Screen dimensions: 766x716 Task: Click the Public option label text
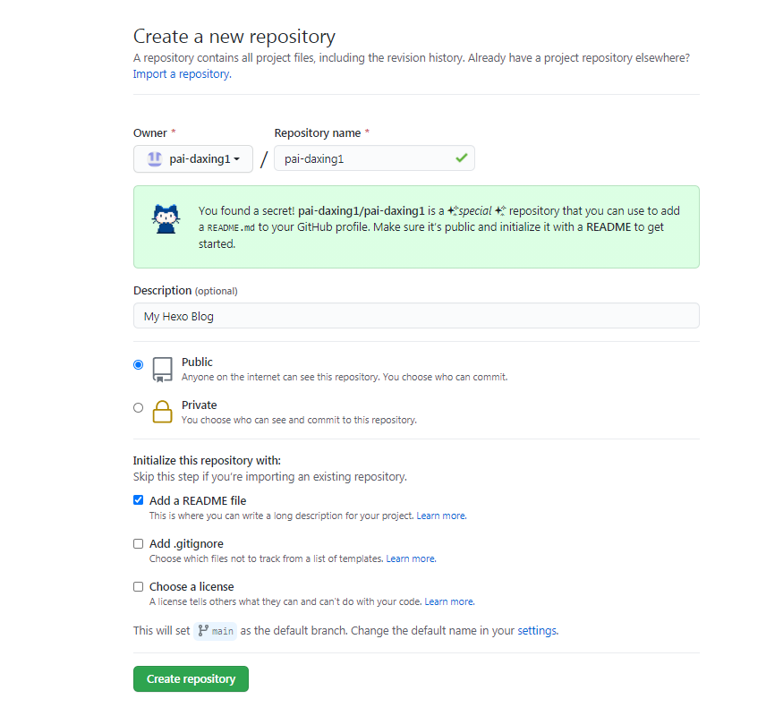pos(197,362)
